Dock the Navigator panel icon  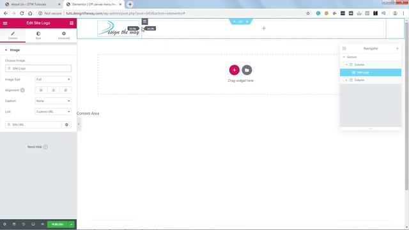coord(344,49)
